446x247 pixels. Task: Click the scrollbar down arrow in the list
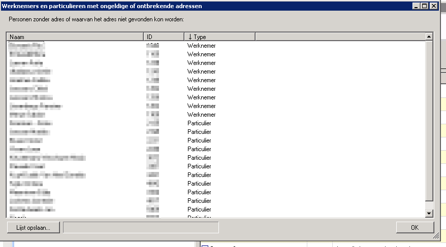[x=429, y=213]
